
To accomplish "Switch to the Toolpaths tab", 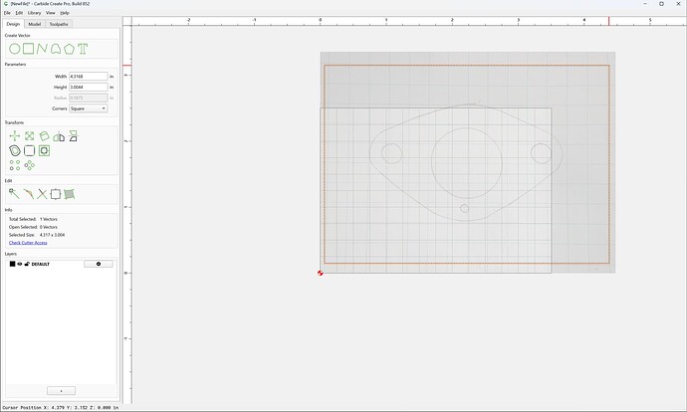I will (59, 24).
